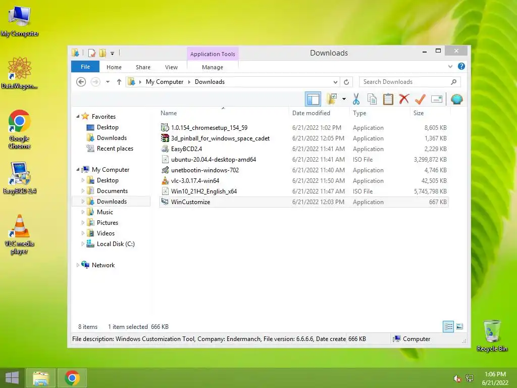The image size is (517, 388).
Task: Click the Chrome taskbar icon
Action: click(x=72, y=378)
